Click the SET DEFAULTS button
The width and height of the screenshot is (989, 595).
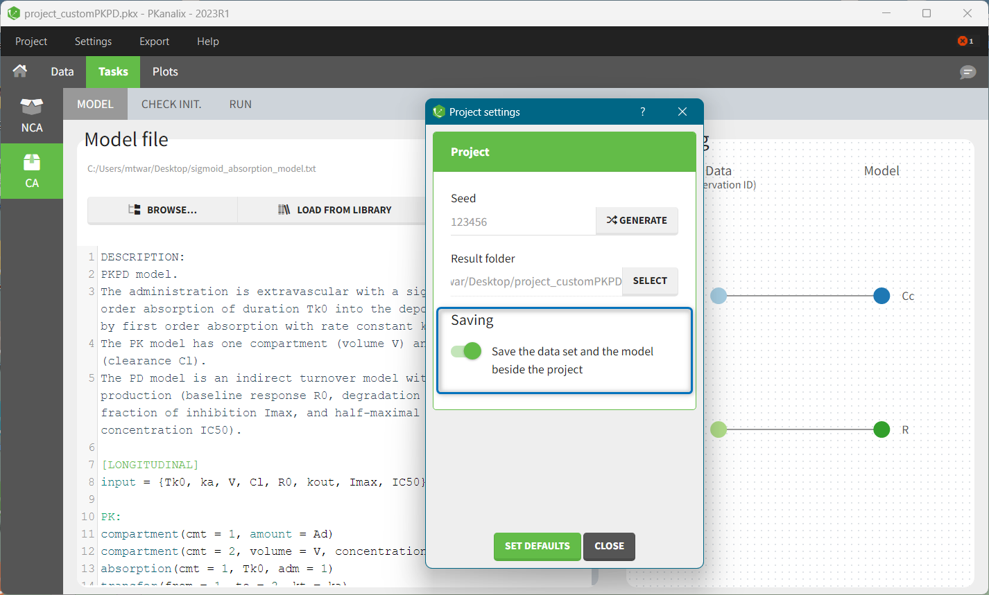[537, 546]
